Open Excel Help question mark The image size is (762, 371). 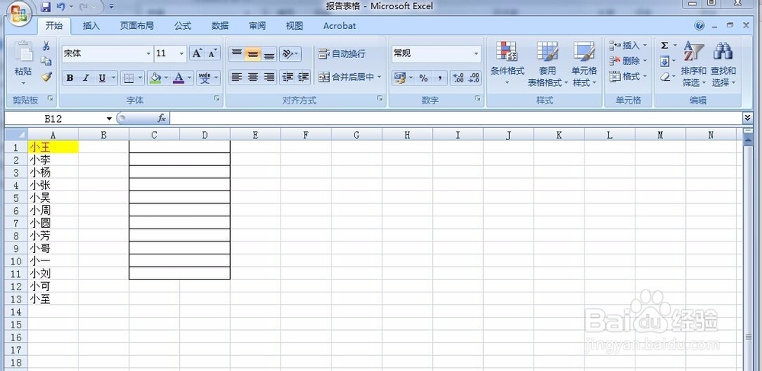pos(700,26)
